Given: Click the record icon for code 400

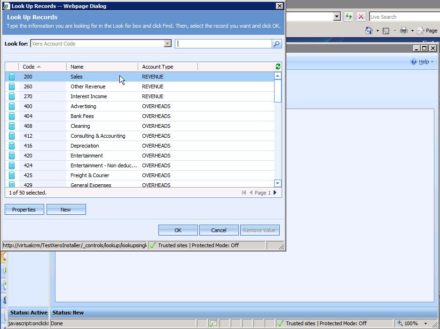Looking at the screenshot, I should (x=12, y=106).
